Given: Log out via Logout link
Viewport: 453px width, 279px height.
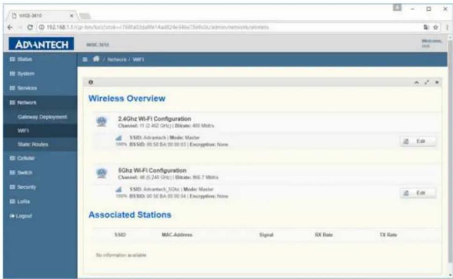Looking at the screenshot, I should [24, 216].
